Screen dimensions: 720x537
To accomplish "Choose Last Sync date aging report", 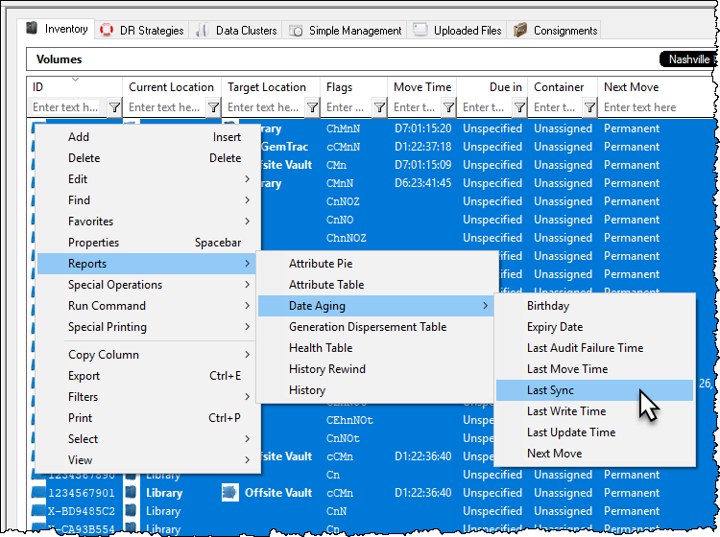I will [x=594, y=389].
